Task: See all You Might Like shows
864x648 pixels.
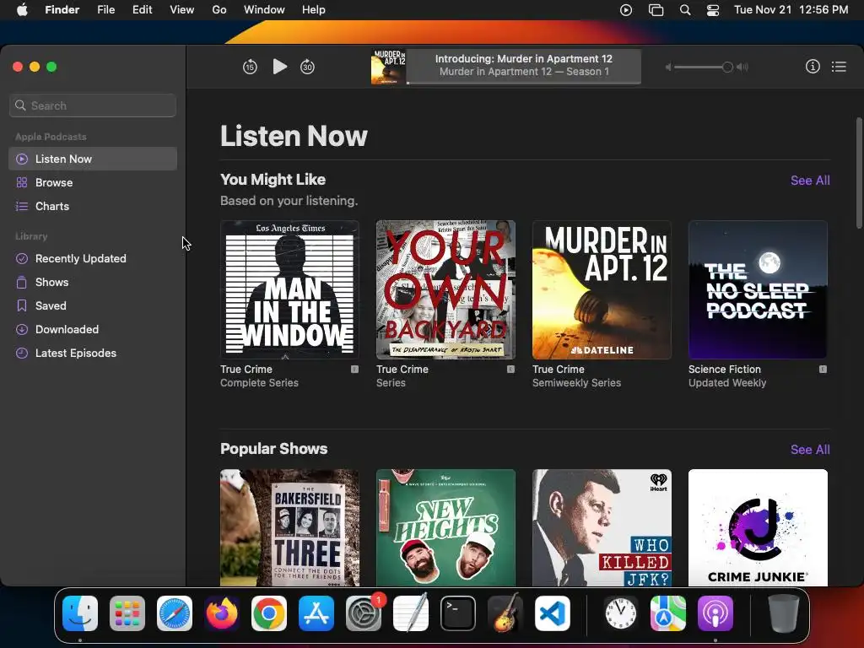Action: (x=809, y=181)
